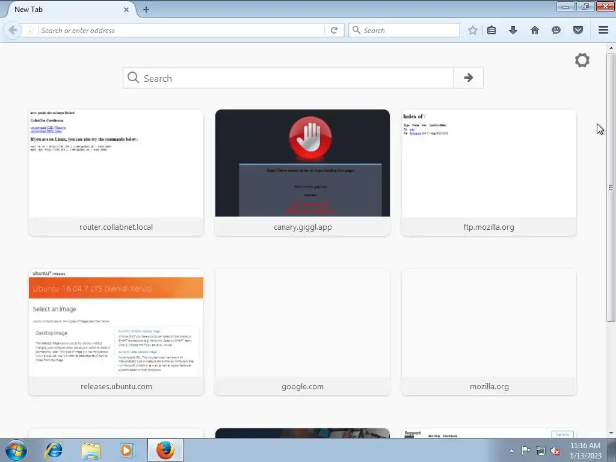Click the magnifier icon in toolbar search box
616x462 pixels.
[356, 30]
